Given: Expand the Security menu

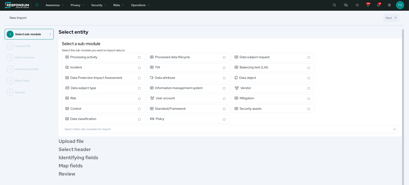Looking at the screenshot, I should tap(99, 5).
